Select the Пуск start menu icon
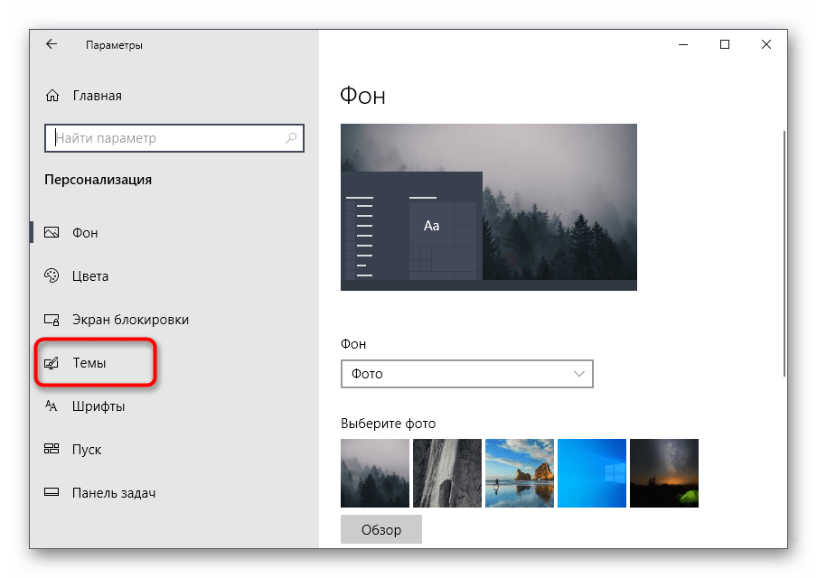 point(52,450)
